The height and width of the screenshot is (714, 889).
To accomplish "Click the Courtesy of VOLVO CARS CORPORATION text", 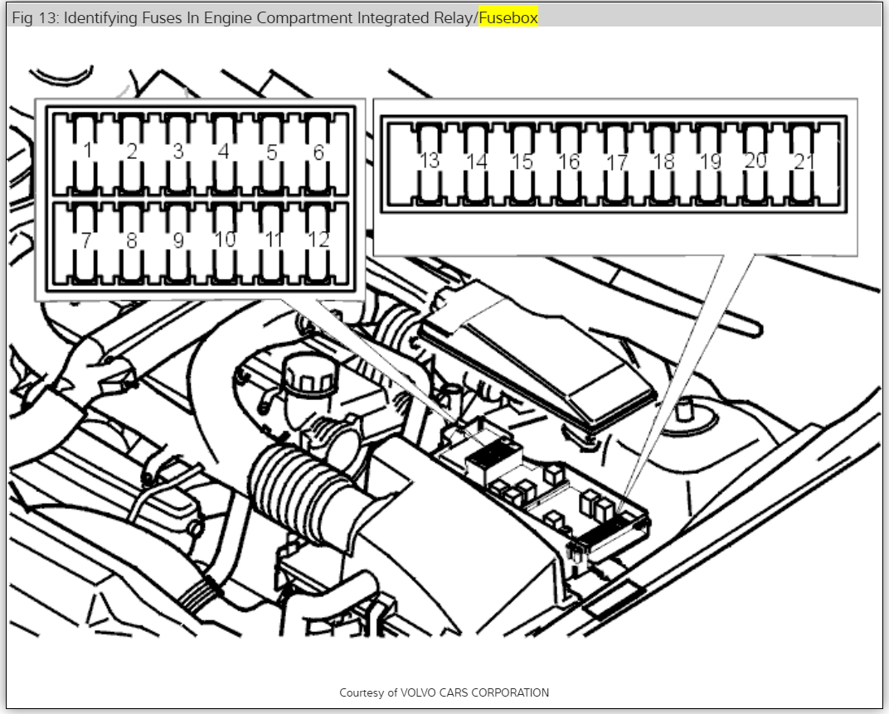I will [x=444, y=692].
